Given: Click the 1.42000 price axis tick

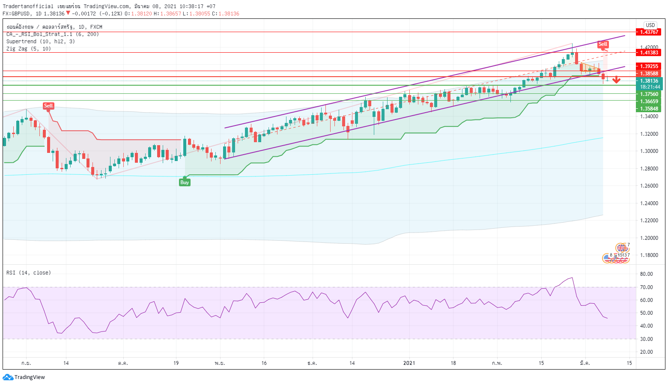Looking at the screenshot, I should pos(649,48).
